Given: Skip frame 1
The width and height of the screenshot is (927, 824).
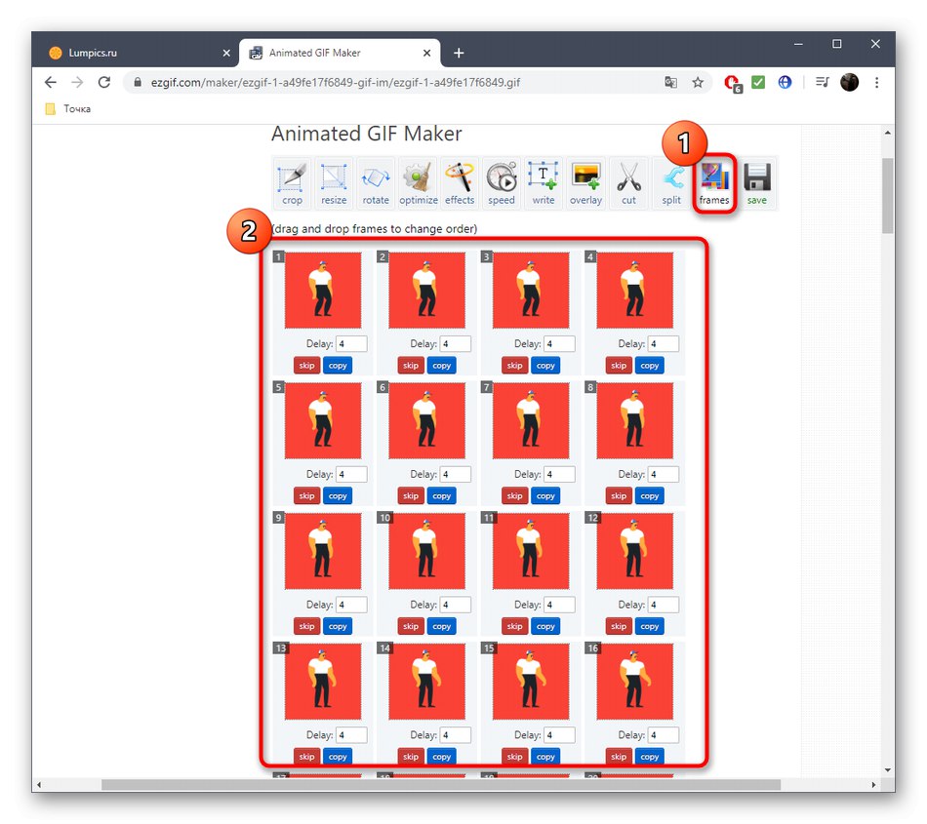Looking at the screenshot, I should 306,366.
